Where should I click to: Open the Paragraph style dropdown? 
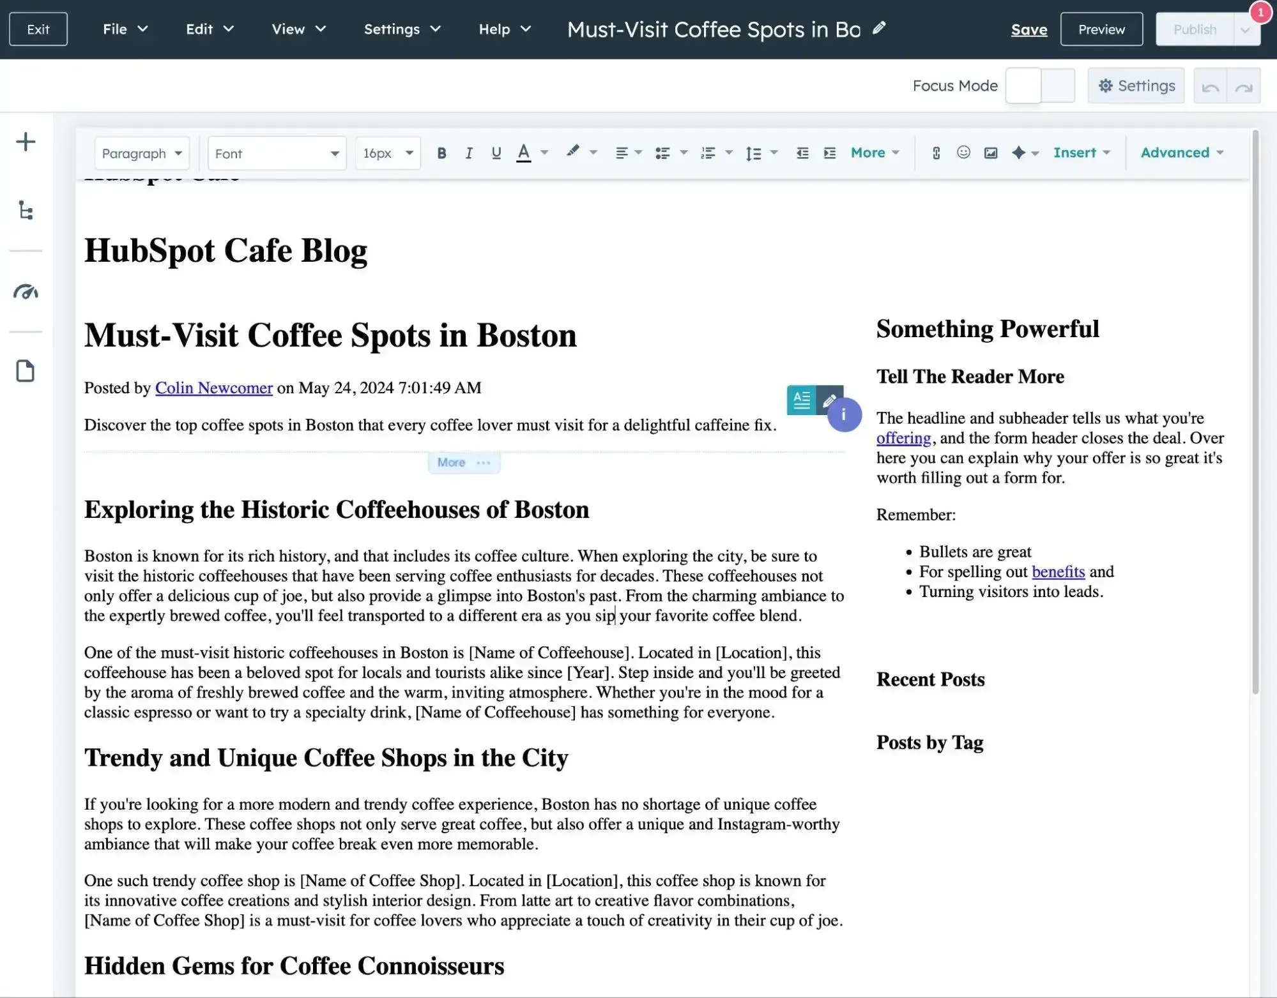[142, 153]
